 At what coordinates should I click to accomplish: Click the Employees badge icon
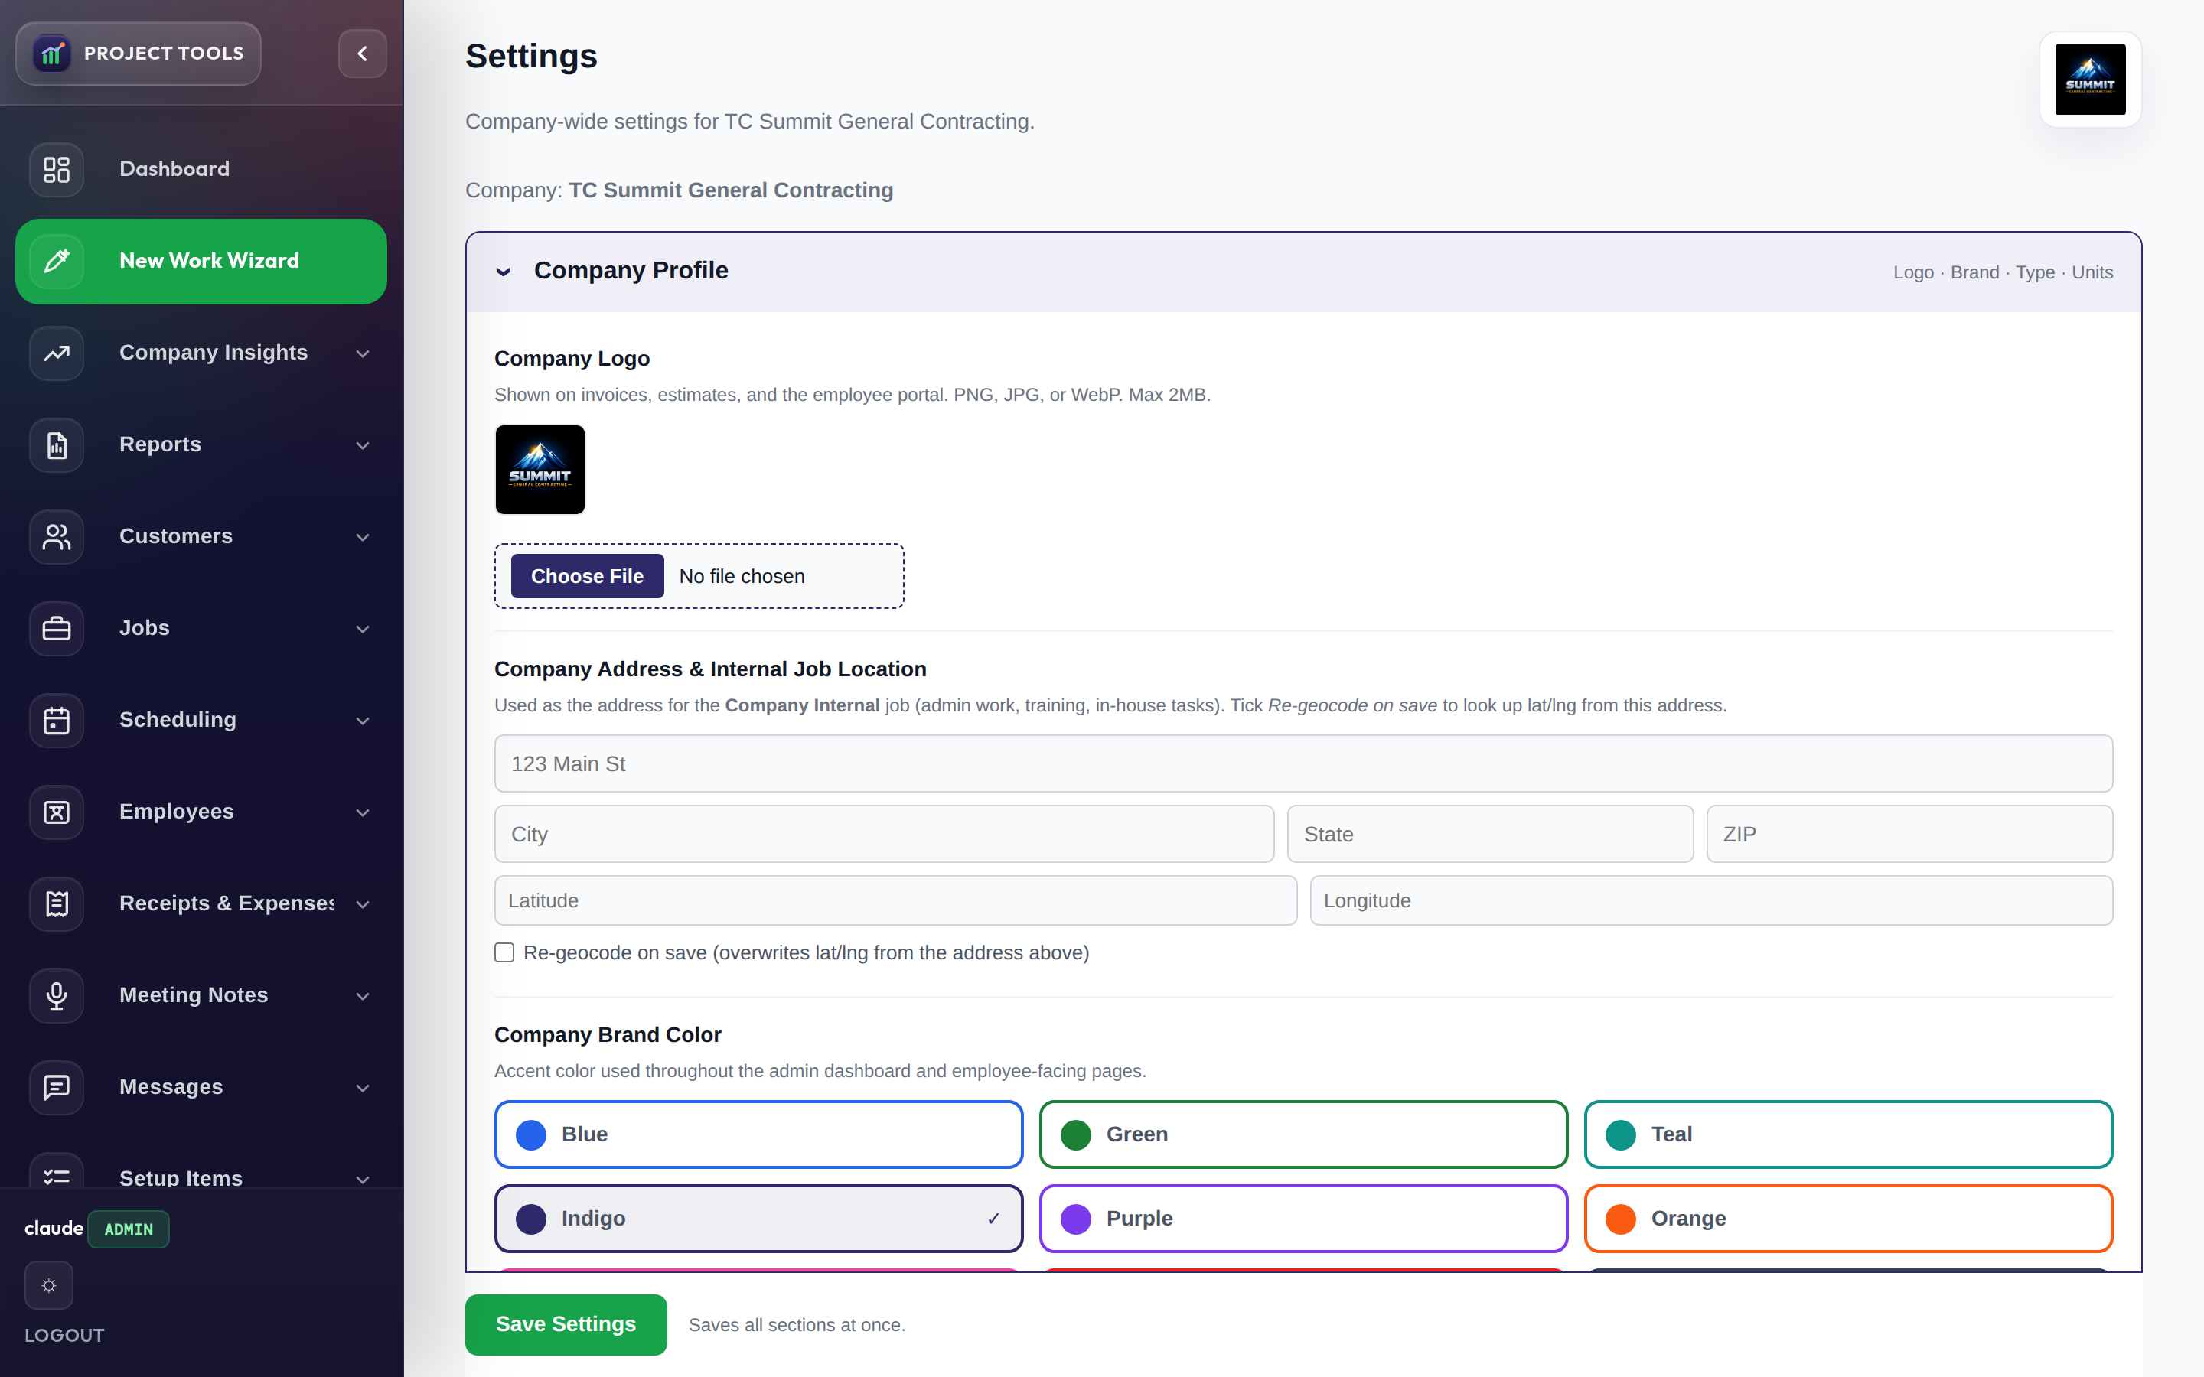(57, 812)
